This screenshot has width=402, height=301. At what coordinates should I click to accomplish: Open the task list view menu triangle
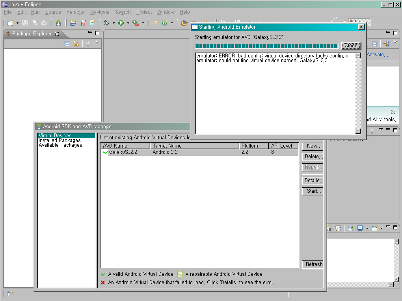coord(395,42)
